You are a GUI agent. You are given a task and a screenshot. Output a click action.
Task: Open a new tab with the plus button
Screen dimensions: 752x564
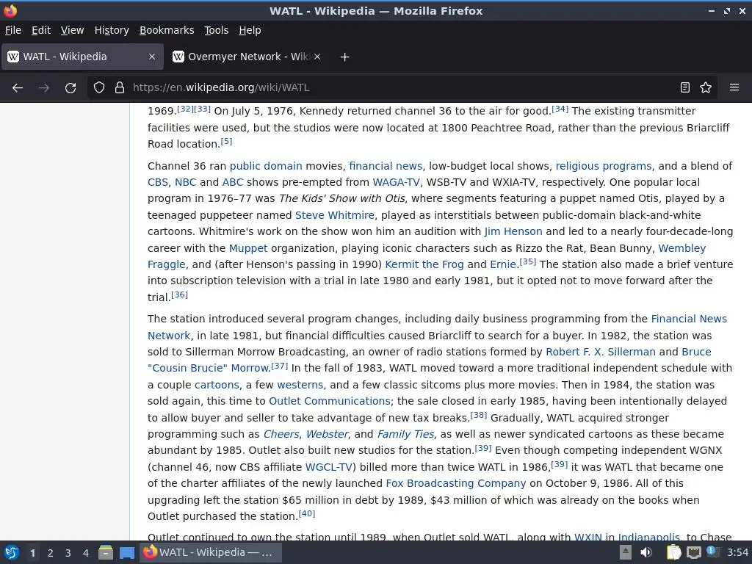tap(344, 57)
